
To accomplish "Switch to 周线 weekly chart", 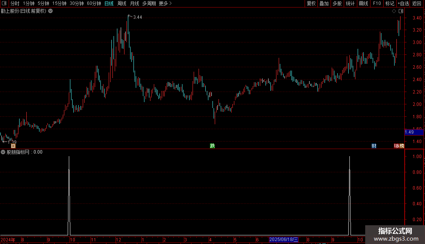I will pyautogui.click(x=122, y=3).
